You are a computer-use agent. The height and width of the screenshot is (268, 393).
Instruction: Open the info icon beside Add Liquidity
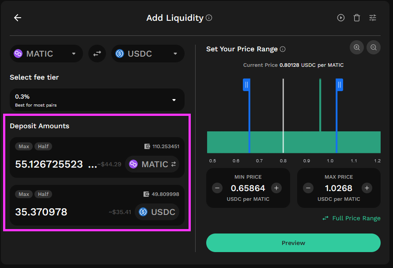pos(209,18)
